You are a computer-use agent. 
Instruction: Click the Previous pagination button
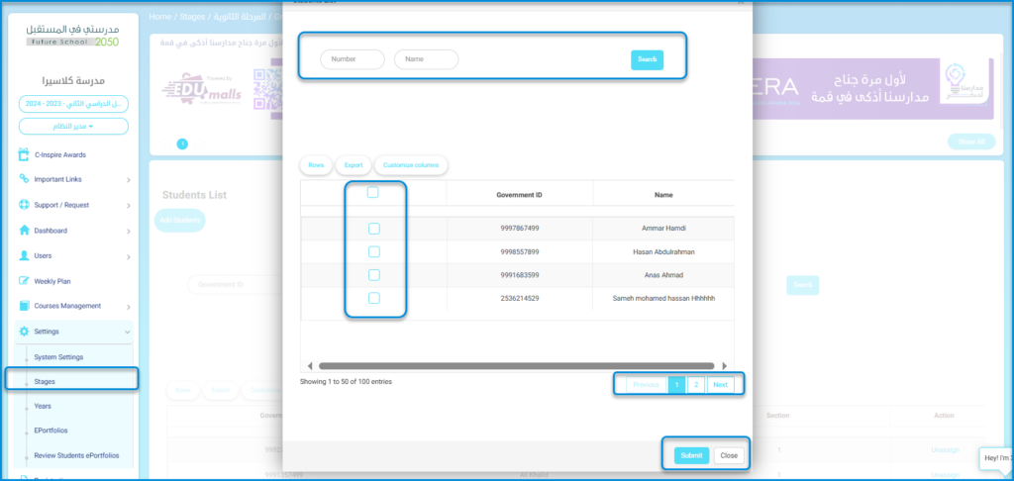[646, 385]
